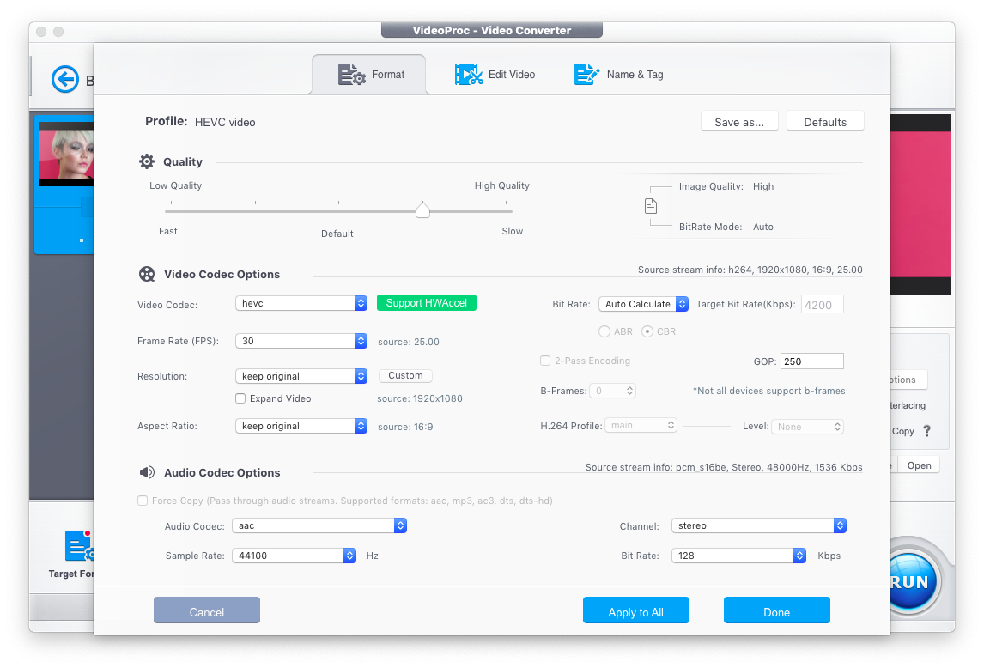Click the GOP input field
The width and height of the screenshot is (984, 668).
point(812,361)
